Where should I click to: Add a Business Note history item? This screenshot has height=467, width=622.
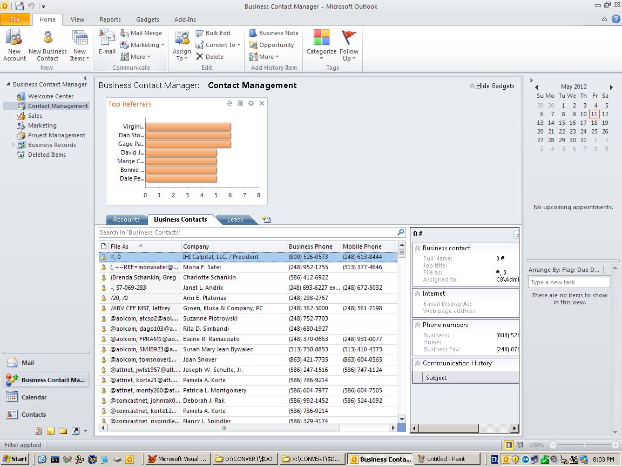pos(274,33)
